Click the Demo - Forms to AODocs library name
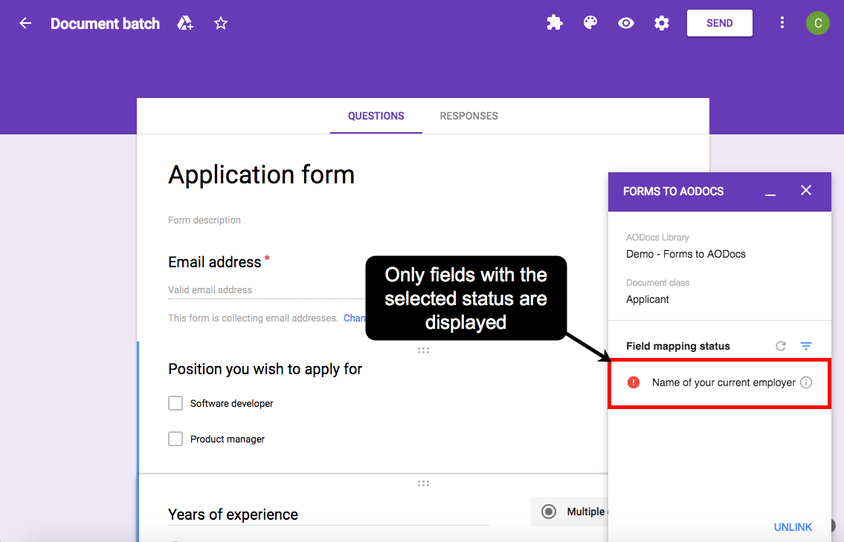Image resolution: width=844 pixels, height=542 pixels. click(x=686, y=254)
